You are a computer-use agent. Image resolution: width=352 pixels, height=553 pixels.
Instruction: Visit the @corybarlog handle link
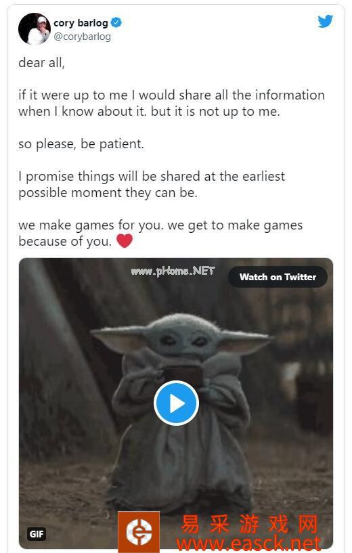(82, 37)
